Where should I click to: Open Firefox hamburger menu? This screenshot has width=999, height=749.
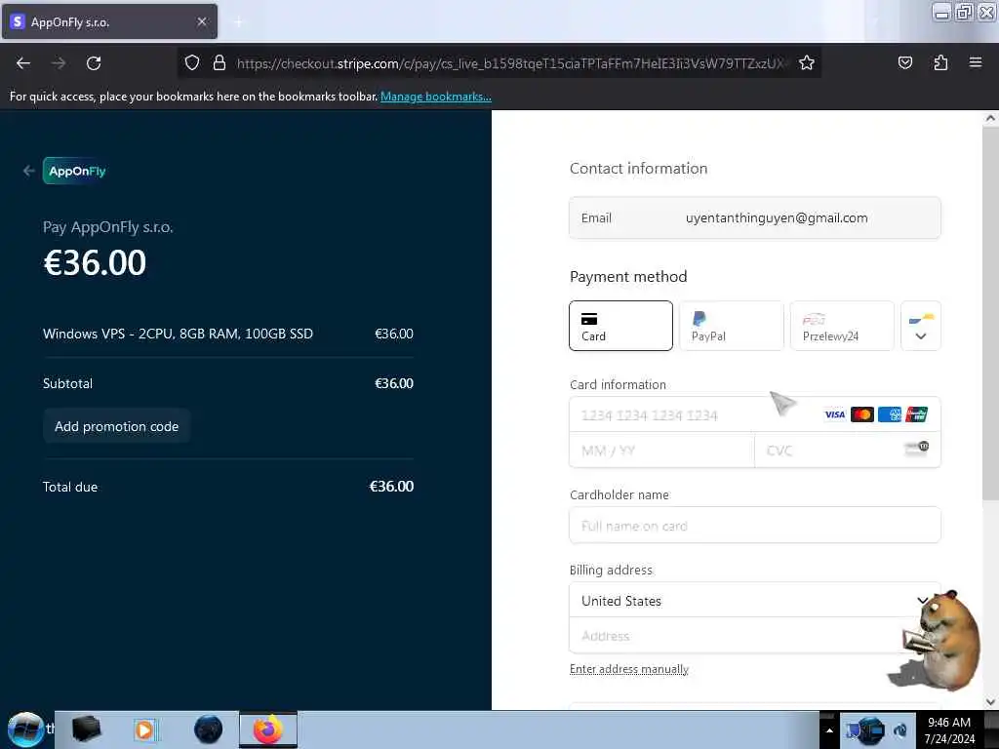976,62
